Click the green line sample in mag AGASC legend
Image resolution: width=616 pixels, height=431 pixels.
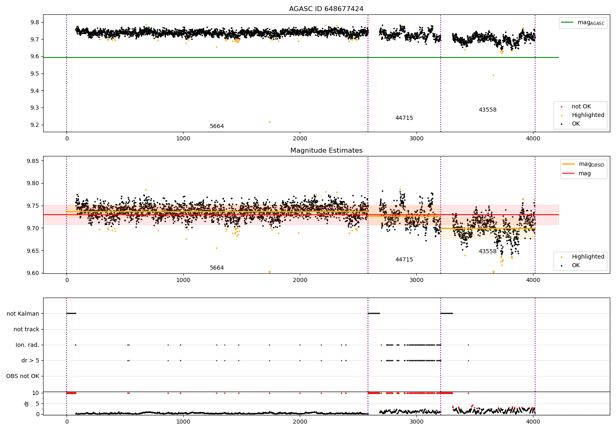pos(567,23)
